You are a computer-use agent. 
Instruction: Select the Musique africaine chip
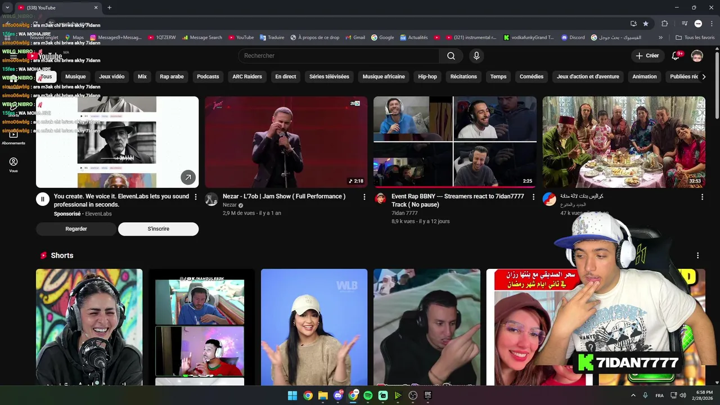[384, 76]
